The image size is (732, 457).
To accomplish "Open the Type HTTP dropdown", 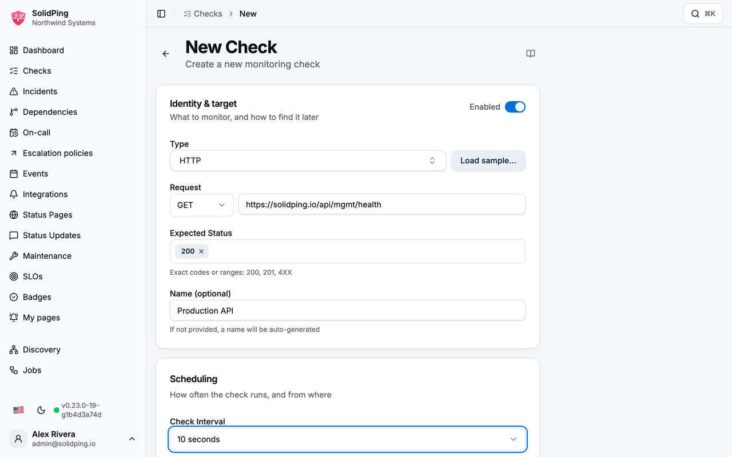I will (308, 161).
